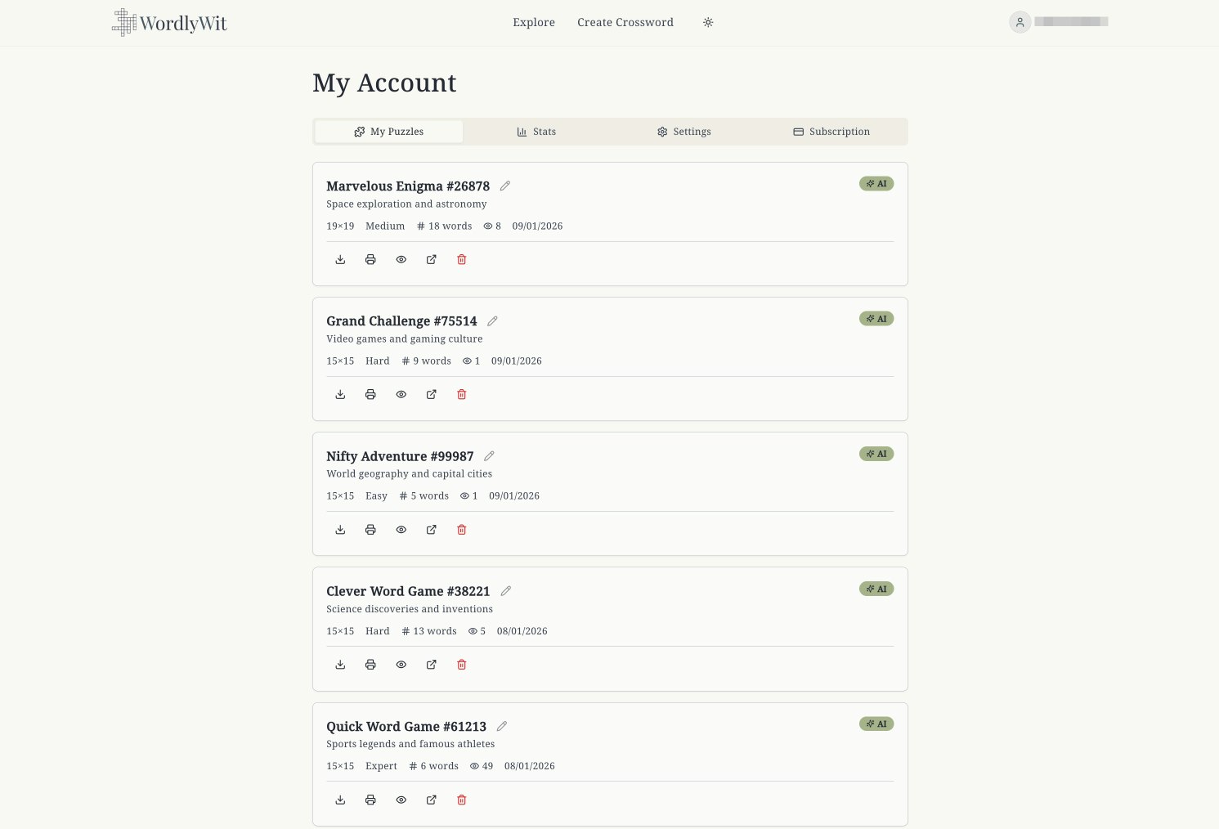Share Nifty Adventure #99987 via external link
Viewport: 1219px width, 829px height.
pos(431,529)
